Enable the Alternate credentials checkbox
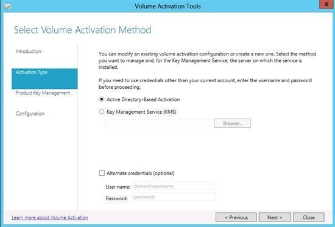The image size is (335, 227). point(102,173)
